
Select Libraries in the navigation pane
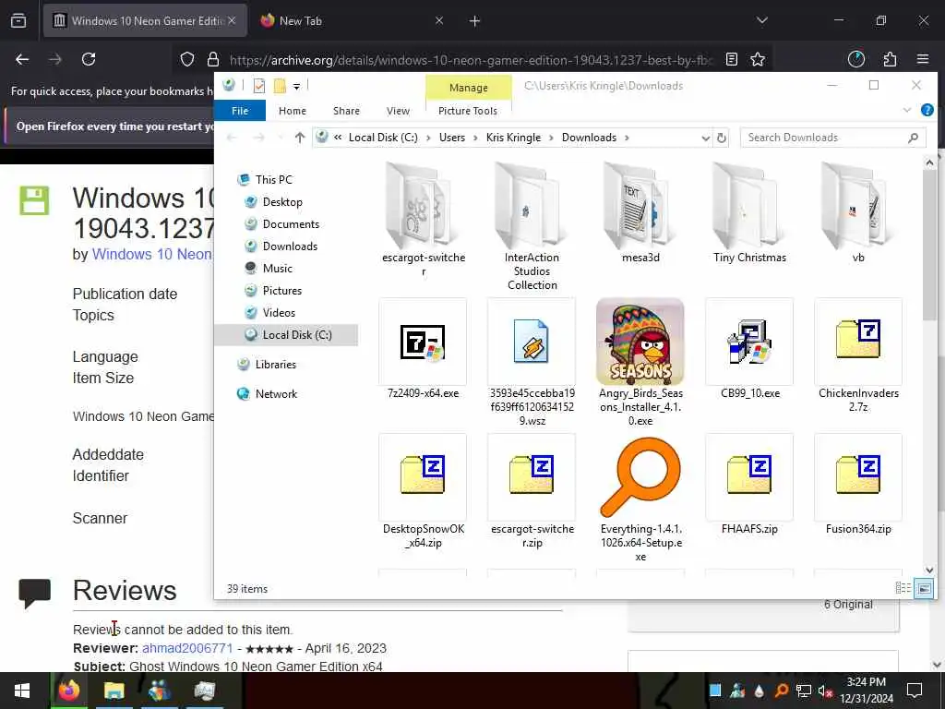tap(275, 365)
